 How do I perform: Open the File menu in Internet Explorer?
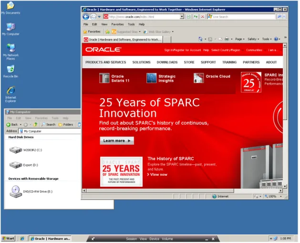(86, 24)
